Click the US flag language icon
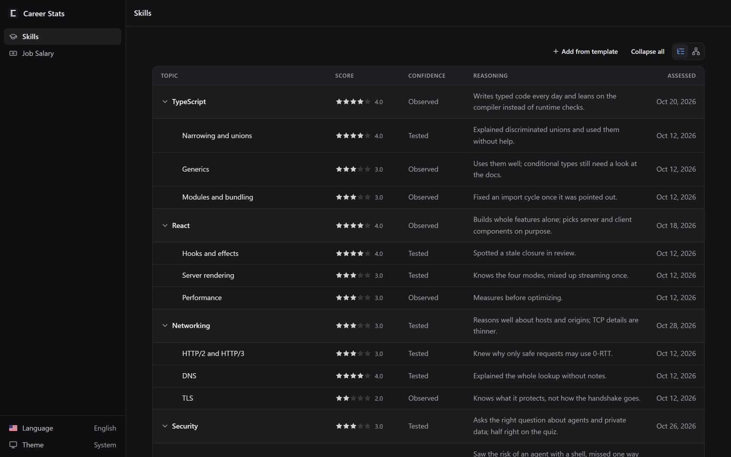Viewport: 731px width, 457px height. click(x=13, y=428)
